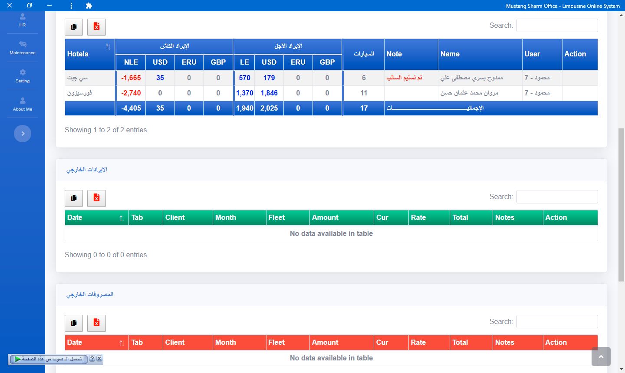Open the Setting sidebar item

point(23,76)
